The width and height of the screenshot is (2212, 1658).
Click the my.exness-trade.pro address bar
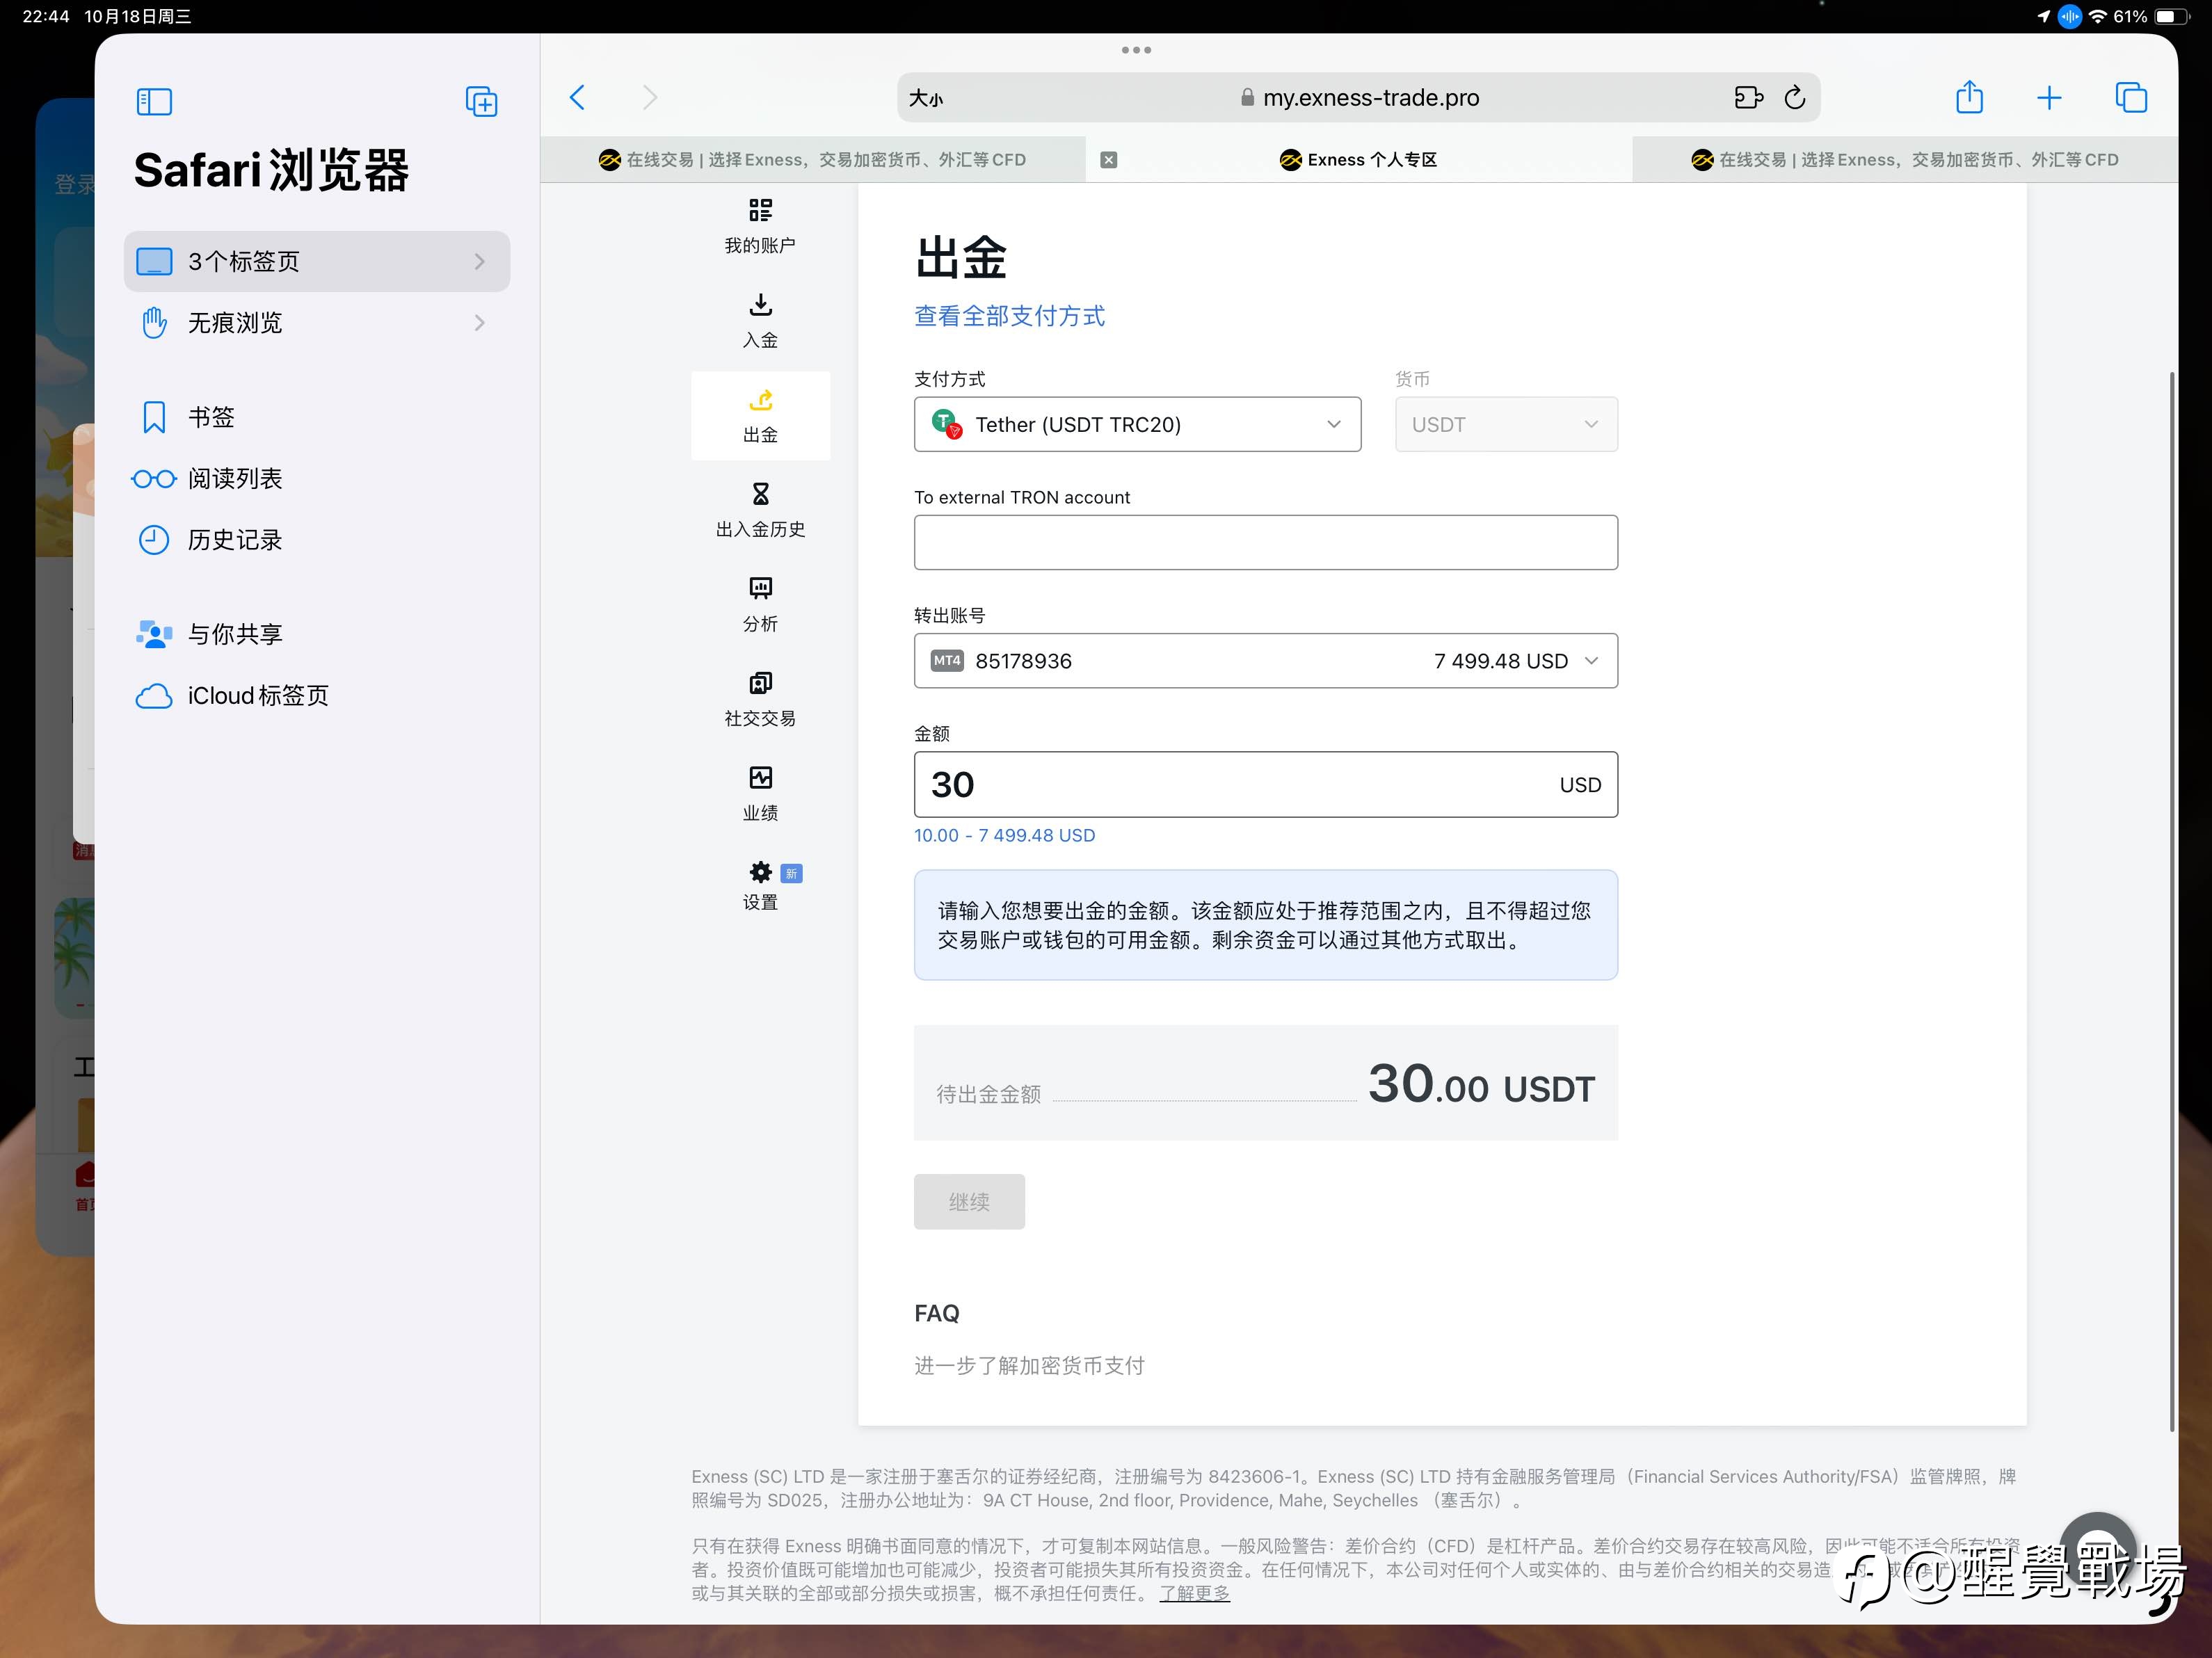pyautogui.click(x=1358, y=97)
